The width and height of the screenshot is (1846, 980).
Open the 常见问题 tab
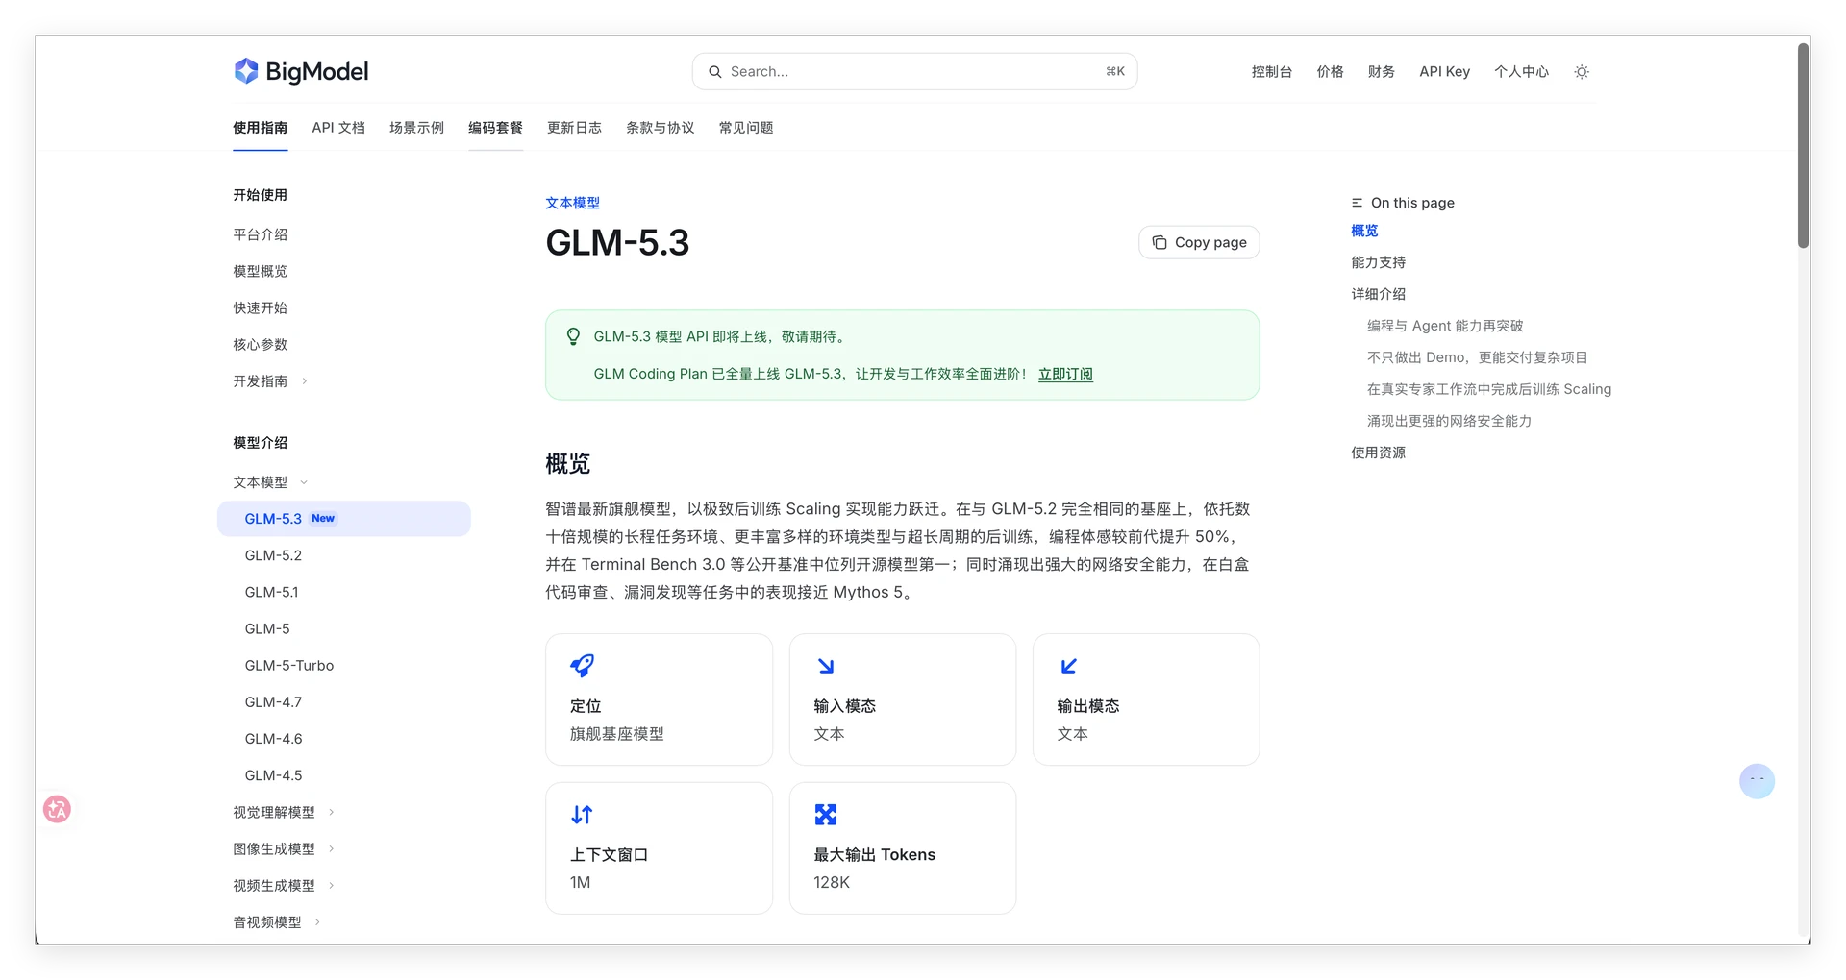[746, 128]
